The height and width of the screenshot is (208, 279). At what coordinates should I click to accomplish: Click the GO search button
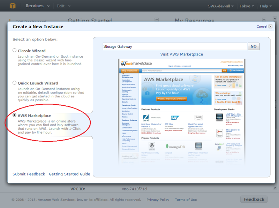[x=254, y=46]
